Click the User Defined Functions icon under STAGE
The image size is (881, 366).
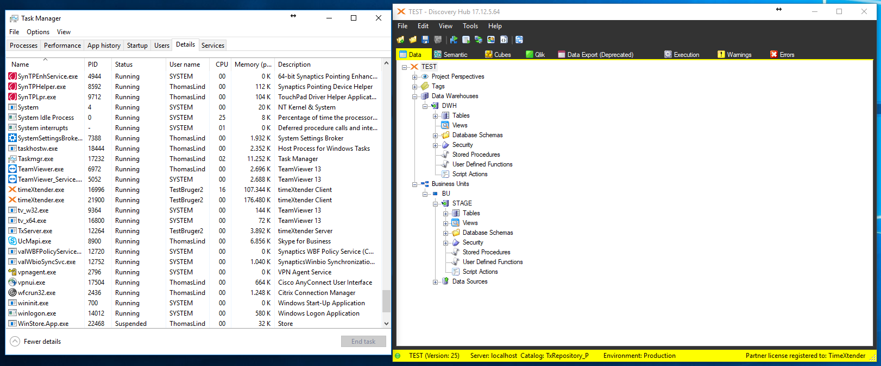pos(456,262)
